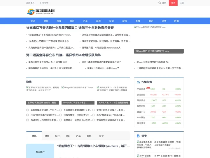Open article 比特斯拉还帅的哪吒全新SUV
This screenshot has width=210, height=158.
[160, 68]
